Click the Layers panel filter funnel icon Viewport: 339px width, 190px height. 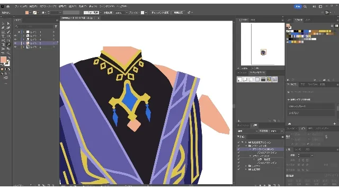pos(56,26)
